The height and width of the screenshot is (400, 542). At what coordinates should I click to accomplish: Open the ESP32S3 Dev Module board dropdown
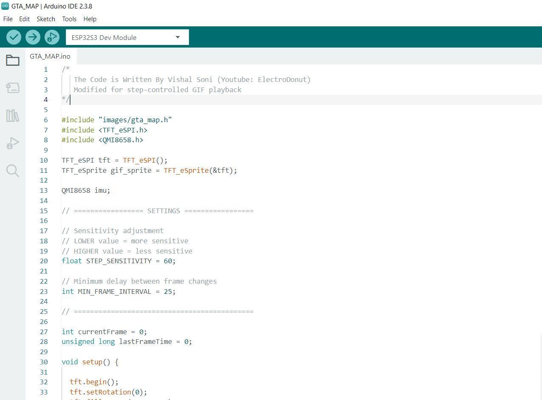[x=127, y=37]
